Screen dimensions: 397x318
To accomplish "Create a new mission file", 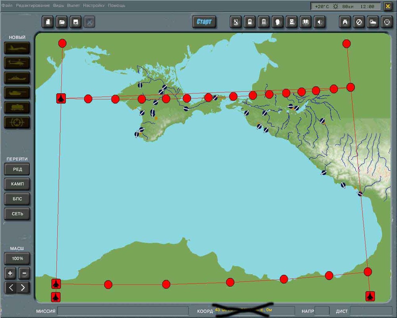I will (48, 22).
